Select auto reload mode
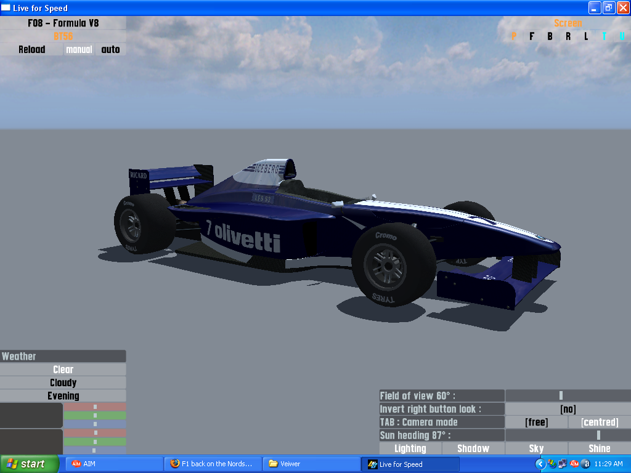Screen dimensions: 631x473 coord(111,49)
